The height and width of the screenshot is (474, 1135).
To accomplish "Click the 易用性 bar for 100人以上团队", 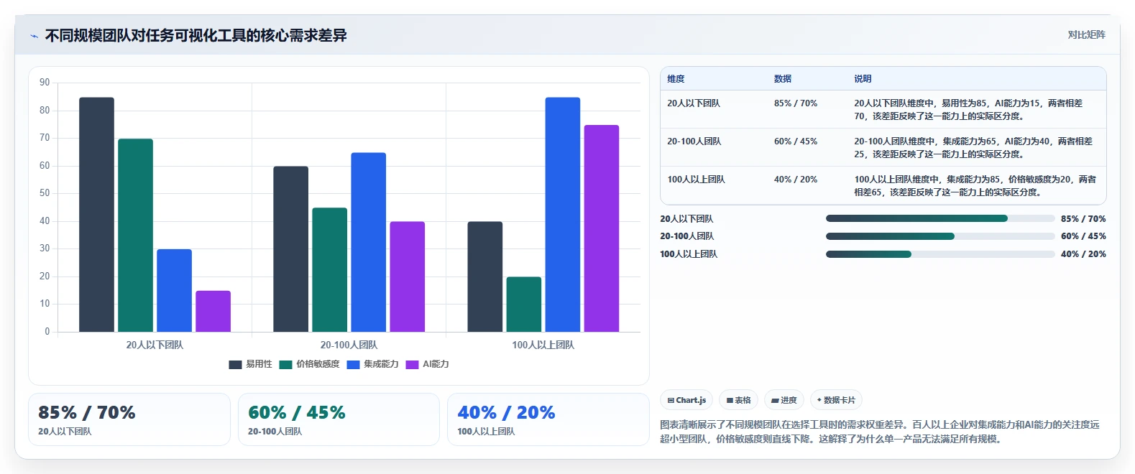I will point(484,276).
